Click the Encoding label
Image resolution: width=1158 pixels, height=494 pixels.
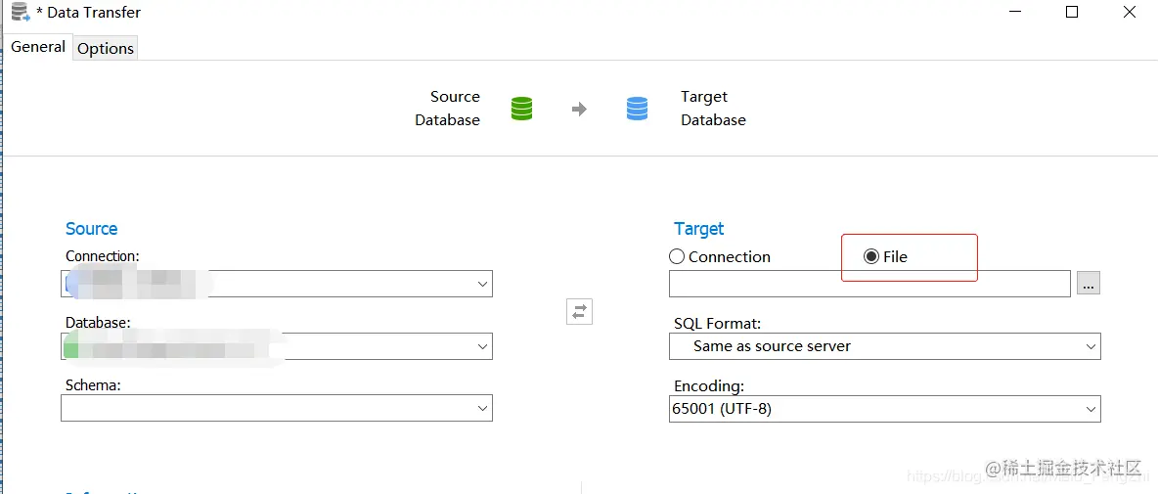pyautogui.click(x=709, y=386)
